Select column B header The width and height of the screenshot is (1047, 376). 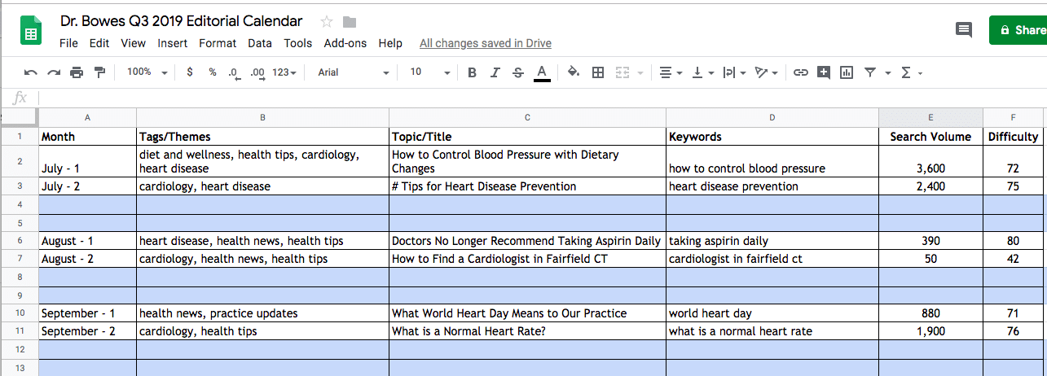(x=262, y=117)
